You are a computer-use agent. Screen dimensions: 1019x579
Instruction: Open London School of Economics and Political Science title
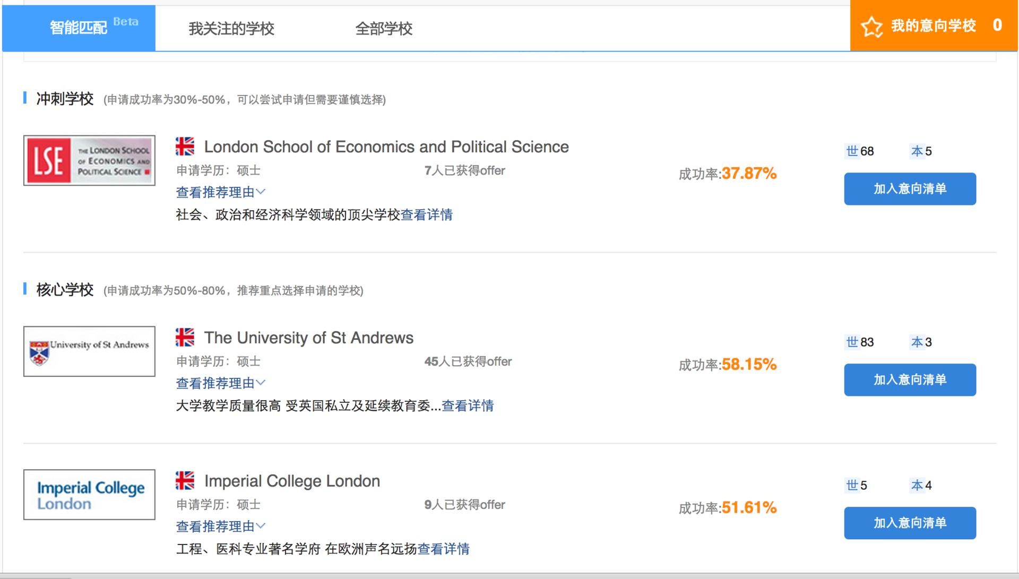pyautogui.click(x=386, y=147)
